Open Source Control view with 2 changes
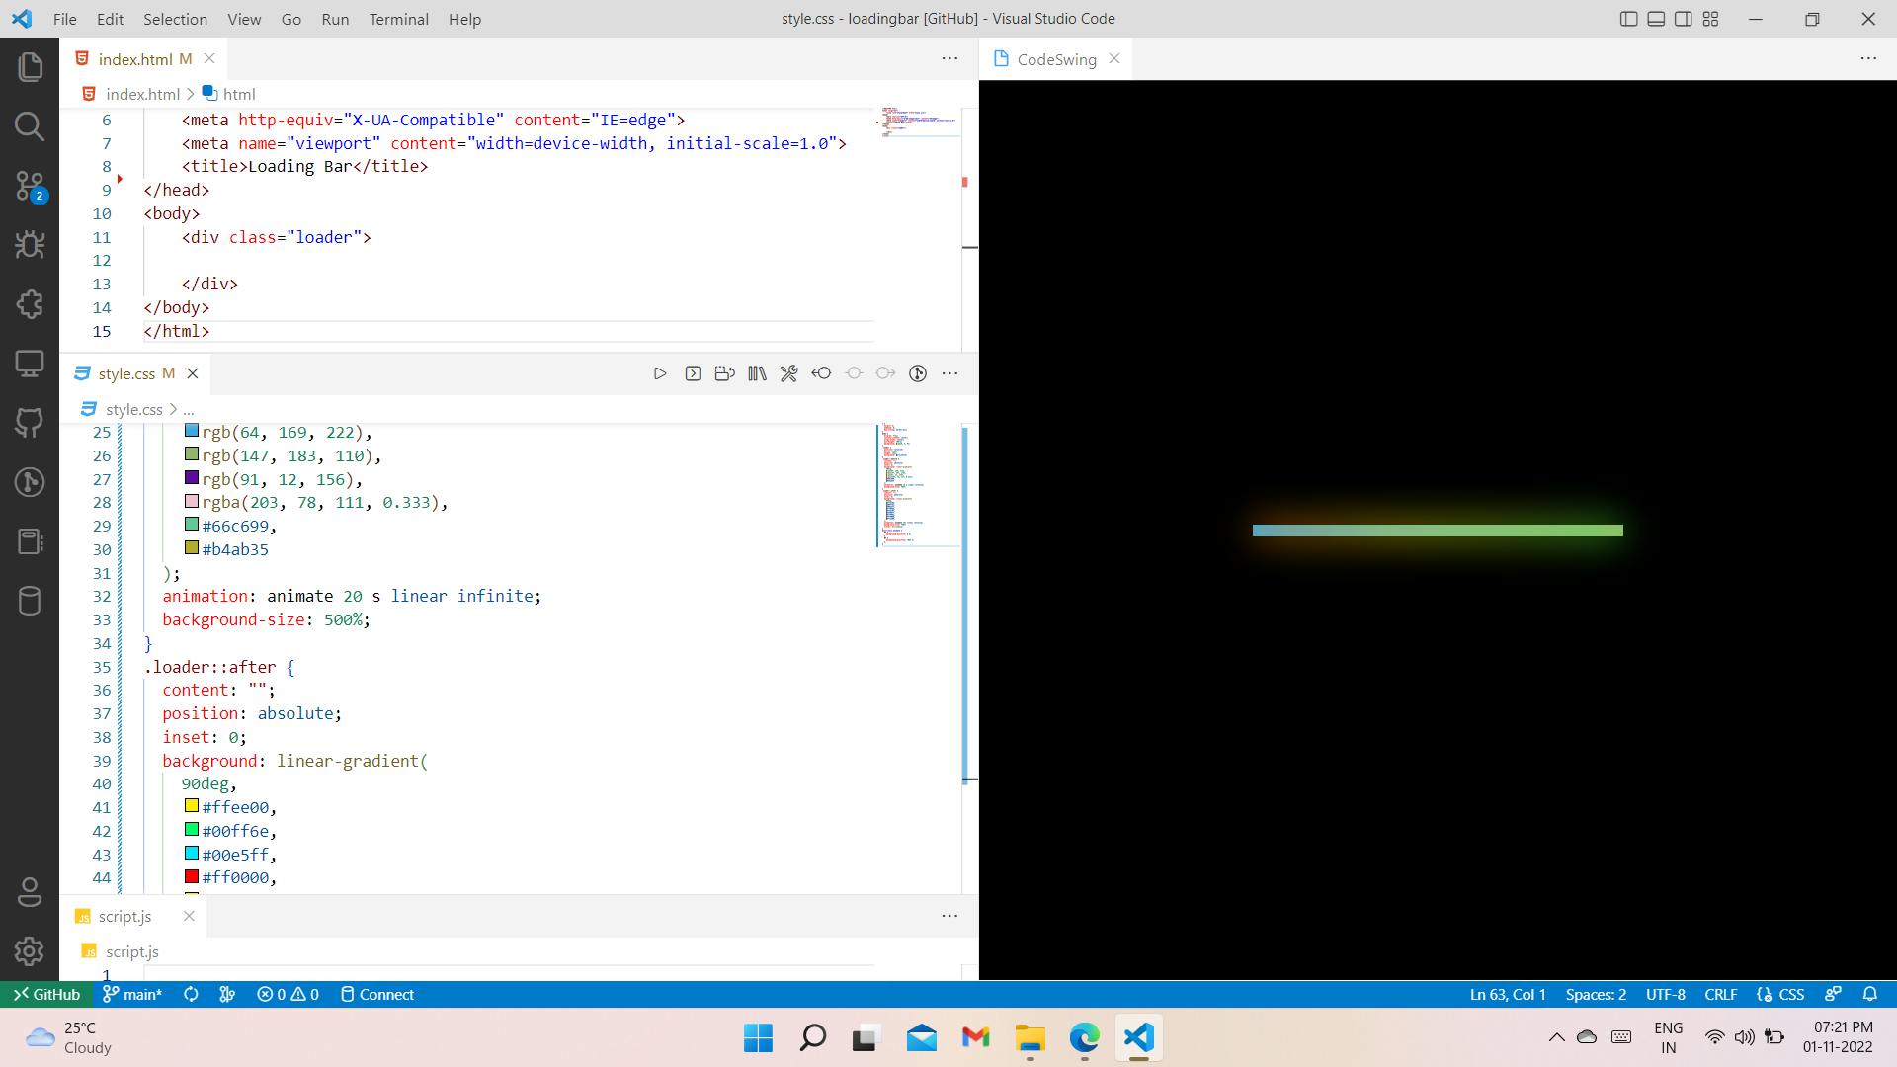The width and height of the screenshot is (1897, 1067). coord(30,186)
